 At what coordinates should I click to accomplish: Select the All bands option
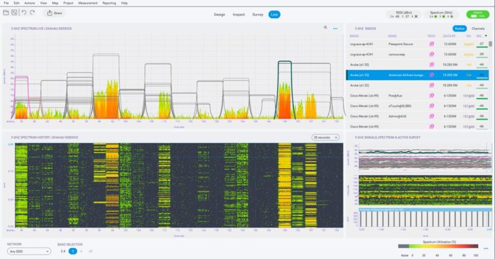[x=91, y=251]
